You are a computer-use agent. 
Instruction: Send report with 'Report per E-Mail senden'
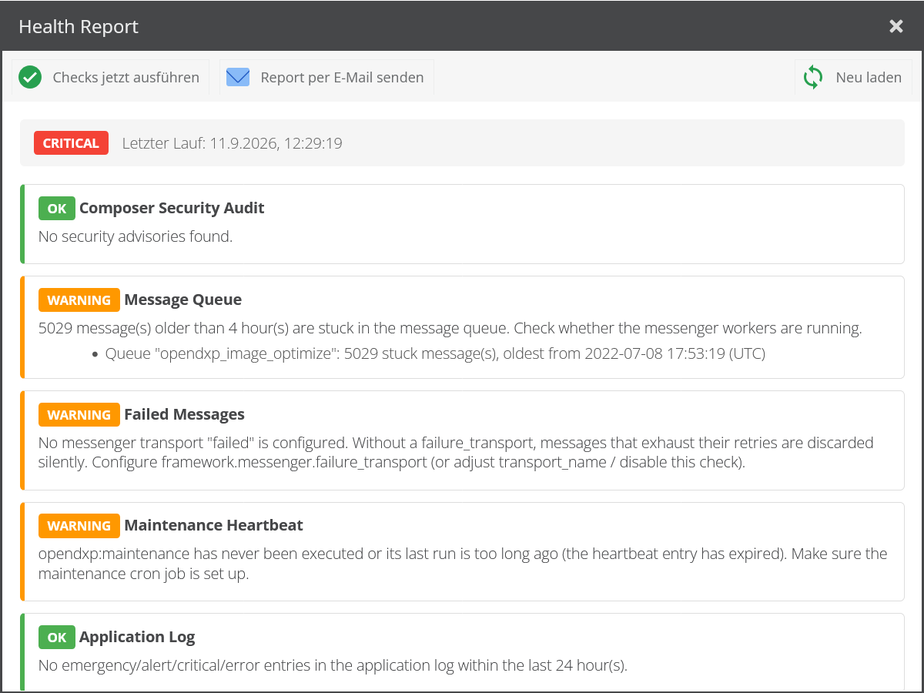(326, 77)
